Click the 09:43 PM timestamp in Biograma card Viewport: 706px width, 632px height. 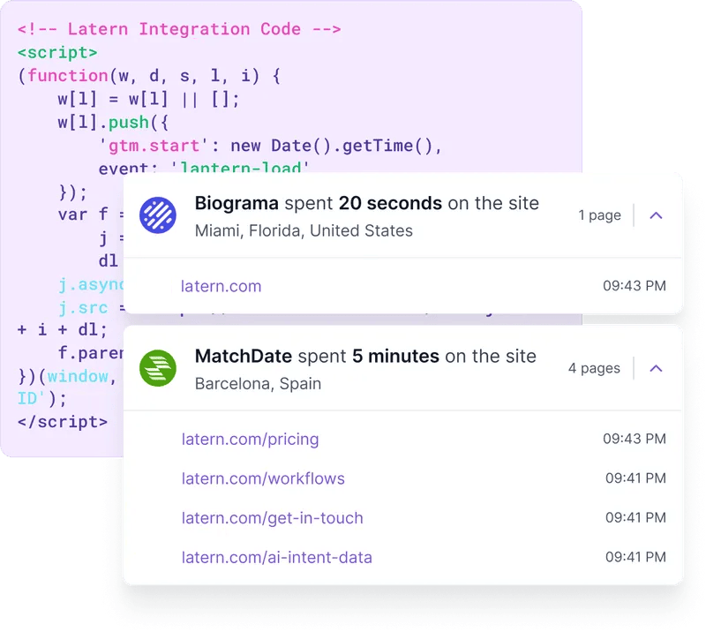click(635, 286)
